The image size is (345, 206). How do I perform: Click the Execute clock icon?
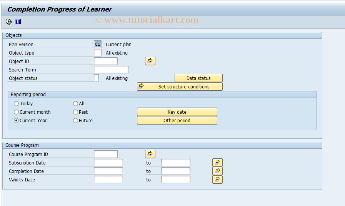point(8,22)
